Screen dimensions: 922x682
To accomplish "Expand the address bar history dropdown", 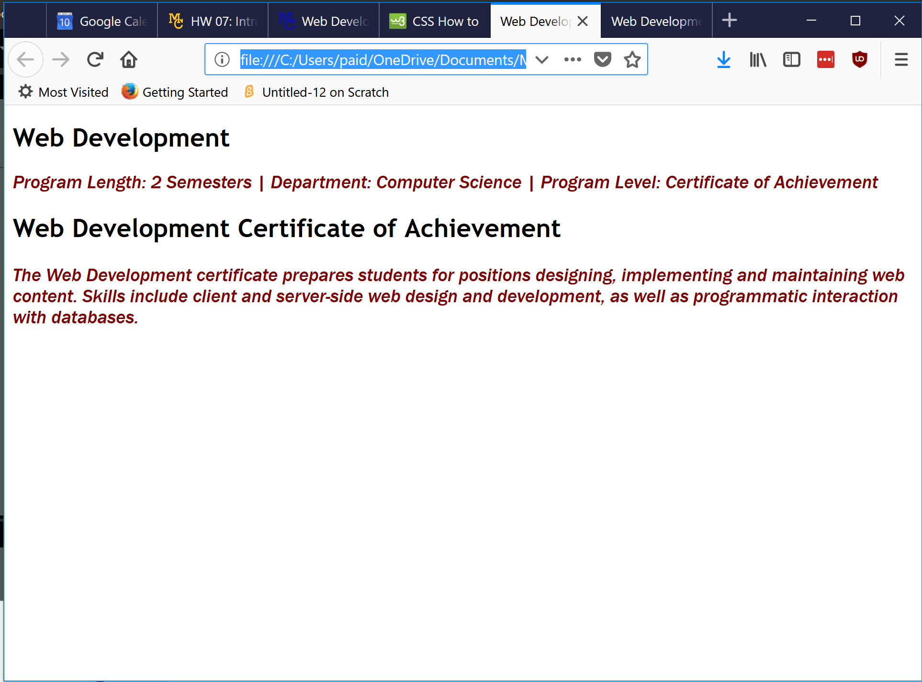I will 541,59.
